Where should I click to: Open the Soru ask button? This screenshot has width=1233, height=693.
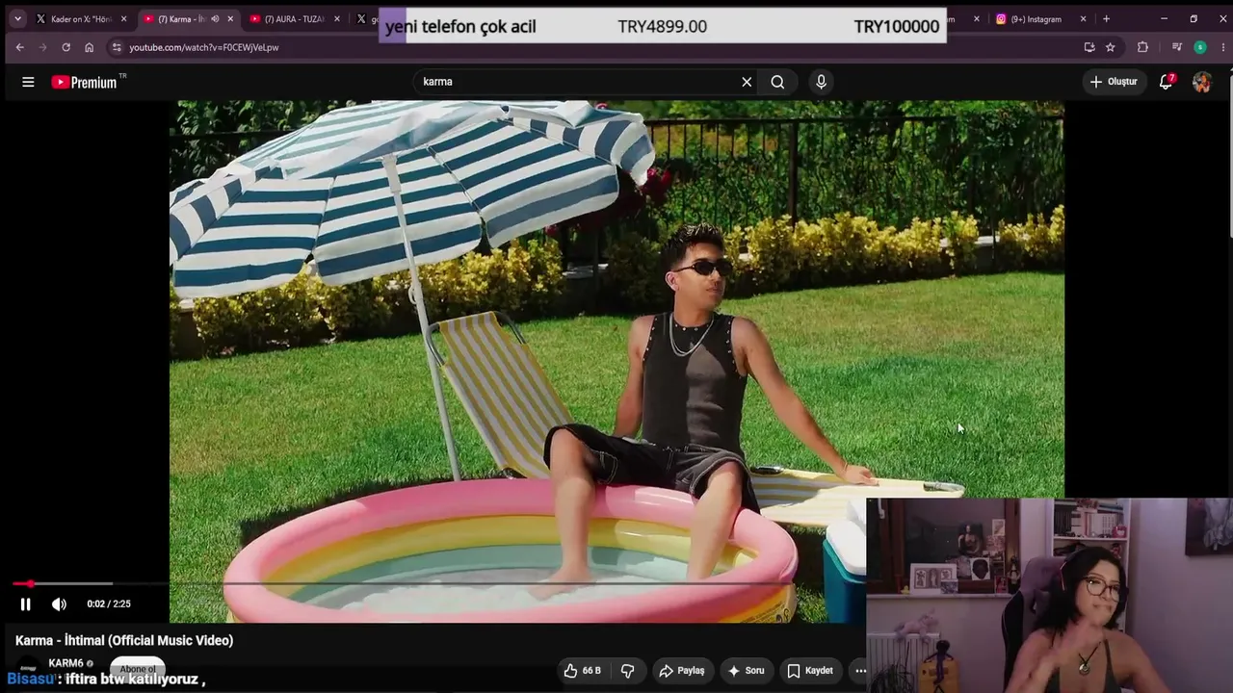pyautogui.click(x=747, y=671)
